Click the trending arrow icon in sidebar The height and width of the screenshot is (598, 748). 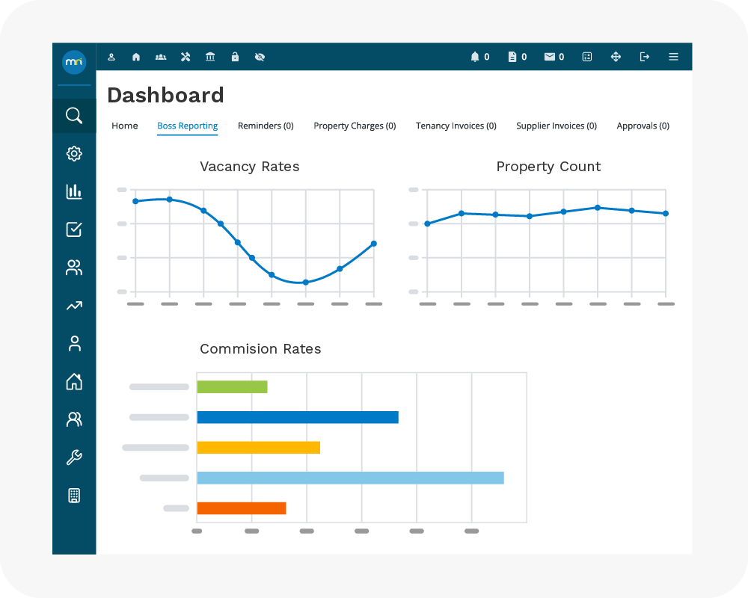point(73,306)
